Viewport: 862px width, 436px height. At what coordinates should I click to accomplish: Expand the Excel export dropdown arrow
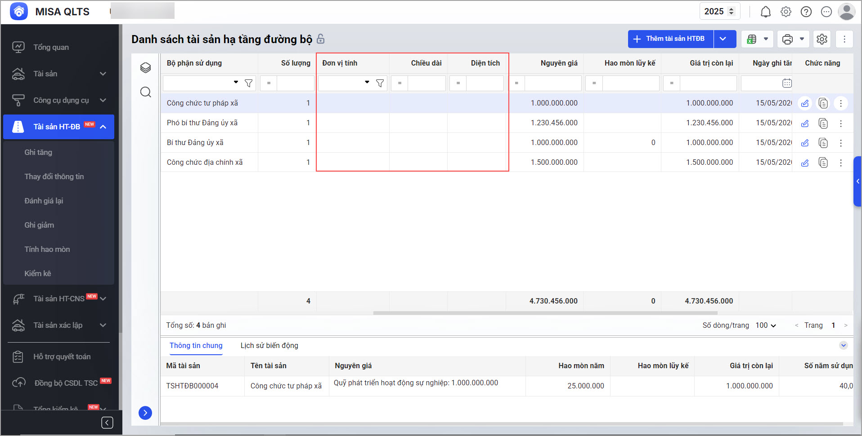point(766,39)
